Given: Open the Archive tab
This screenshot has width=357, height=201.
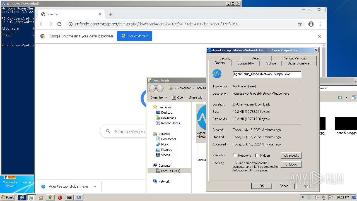Looking at the screenshot, I should [x=271, y=63].
